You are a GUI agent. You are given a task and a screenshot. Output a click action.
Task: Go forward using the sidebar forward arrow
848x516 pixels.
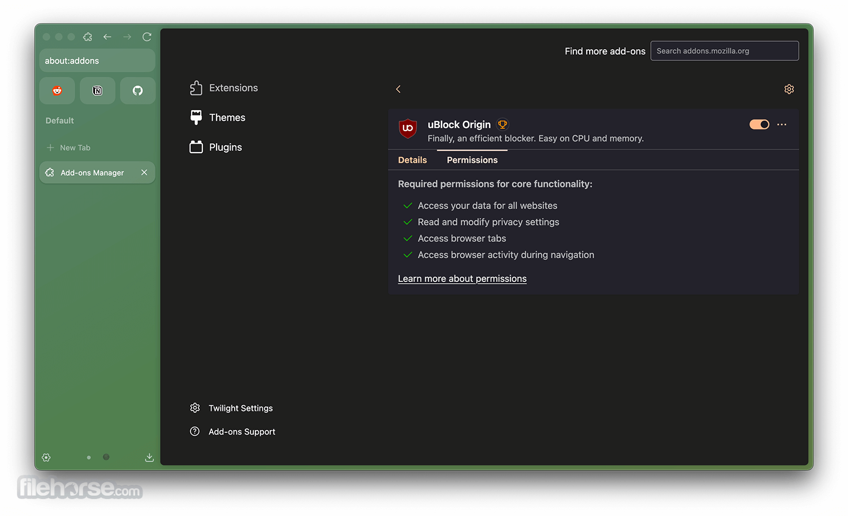click(x=127, y=37)
